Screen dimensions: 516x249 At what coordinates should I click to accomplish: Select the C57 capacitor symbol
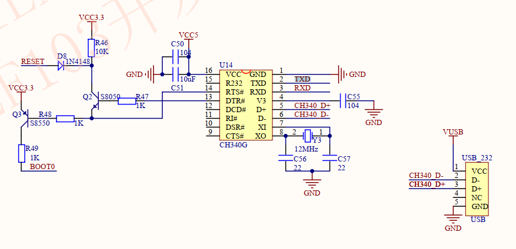click(329, 157)
